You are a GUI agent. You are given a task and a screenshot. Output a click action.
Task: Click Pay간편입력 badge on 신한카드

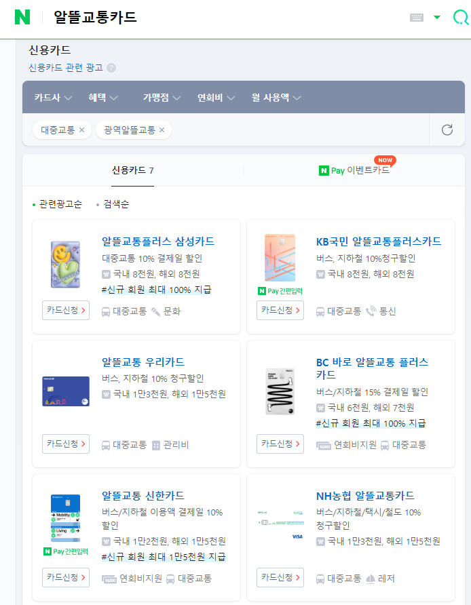coord(66,551)
